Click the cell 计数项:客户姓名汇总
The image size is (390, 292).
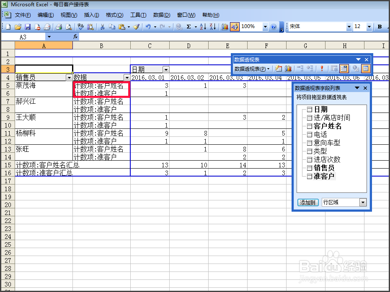coord(72,165)
